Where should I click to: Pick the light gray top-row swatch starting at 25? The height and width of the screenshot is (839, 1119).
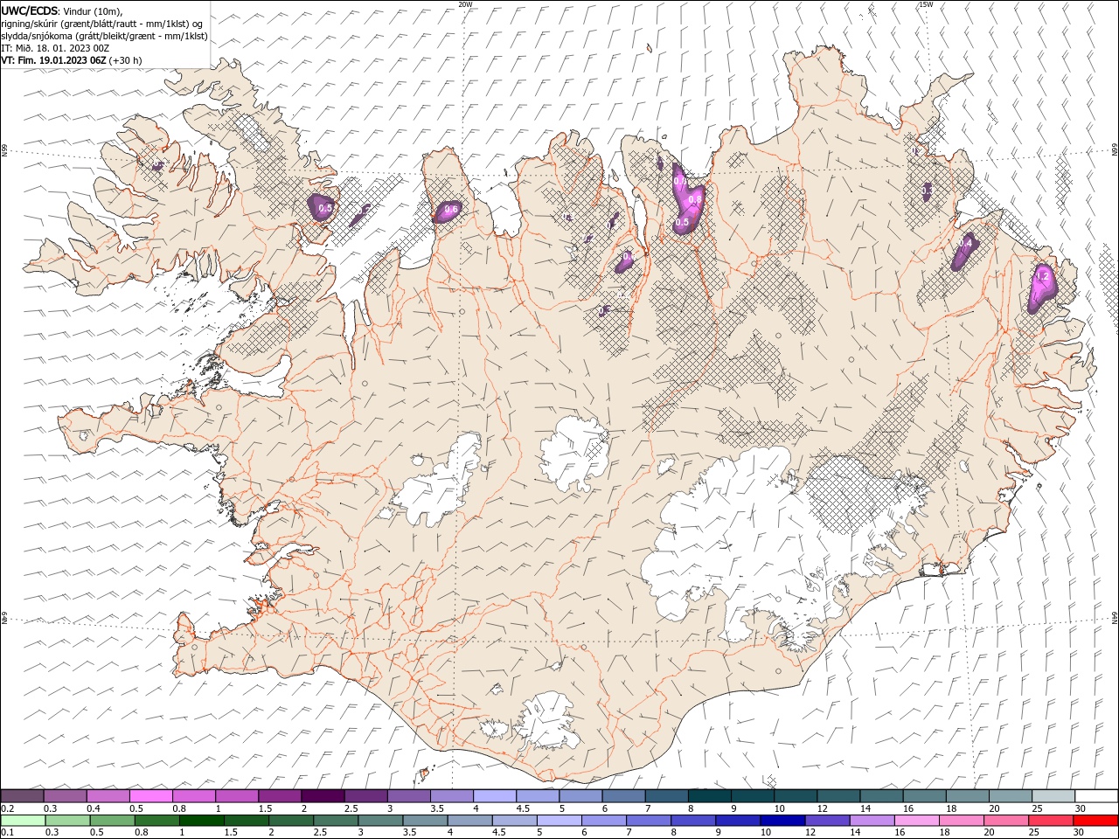click(1053, 795)
